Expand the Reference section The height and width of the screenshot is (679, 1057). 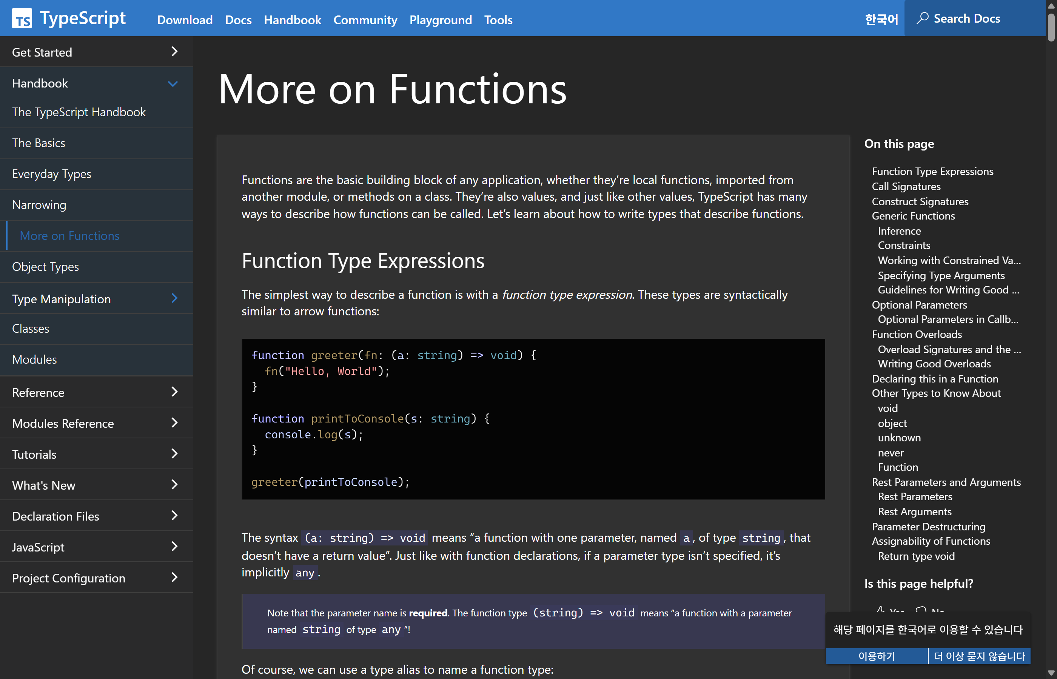pyautogui.click(x=174, y=392)
